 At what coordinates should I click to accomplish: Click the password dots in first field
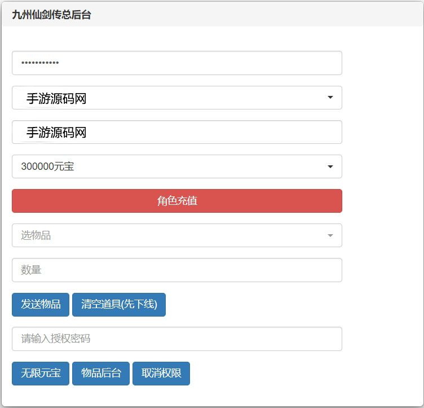click(40, 63)
